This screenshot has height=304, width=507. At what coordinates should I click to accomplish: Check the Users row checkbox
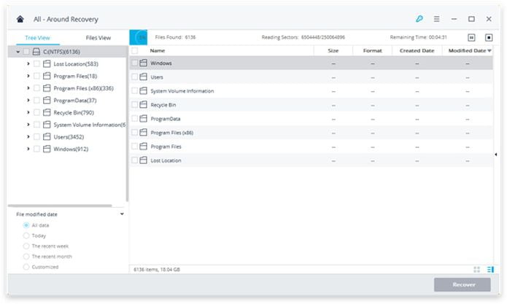[x=134, y=77]
